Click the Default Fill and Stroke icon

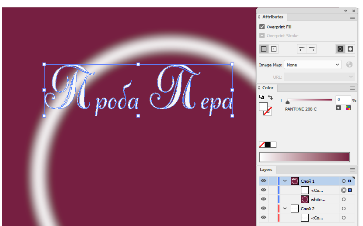pyautogui.click(x=262, y=97)
